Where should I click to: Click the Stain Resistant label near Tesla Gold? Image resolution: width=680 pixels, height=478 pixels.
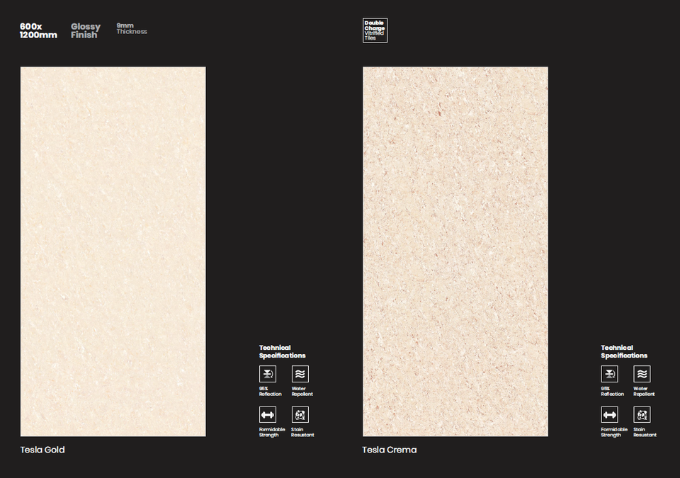pyautogui.click(x=302, y=432)
